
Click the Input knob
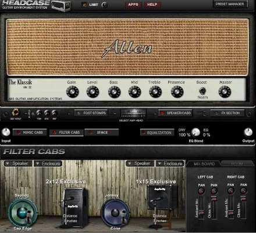[6, 132]
